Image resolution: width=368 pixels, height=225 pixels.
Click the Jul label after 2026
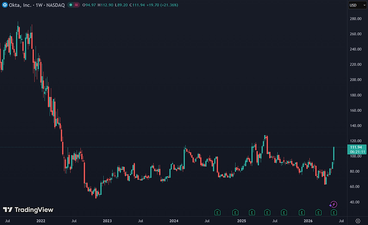pyautogui.click(x=341, y=221)
